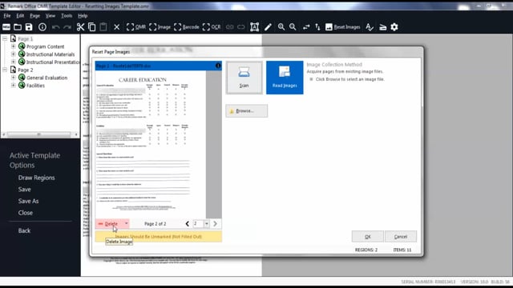
Task: Click the page number input field
Action: click(x=198, y=224)
